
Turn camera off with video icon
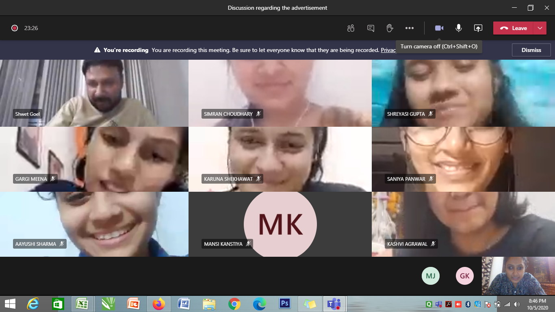[x=439, y=28]
